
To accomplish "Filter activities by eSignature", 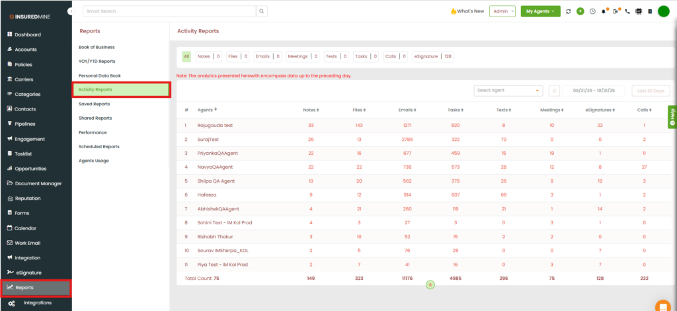I will coord(426,57).
